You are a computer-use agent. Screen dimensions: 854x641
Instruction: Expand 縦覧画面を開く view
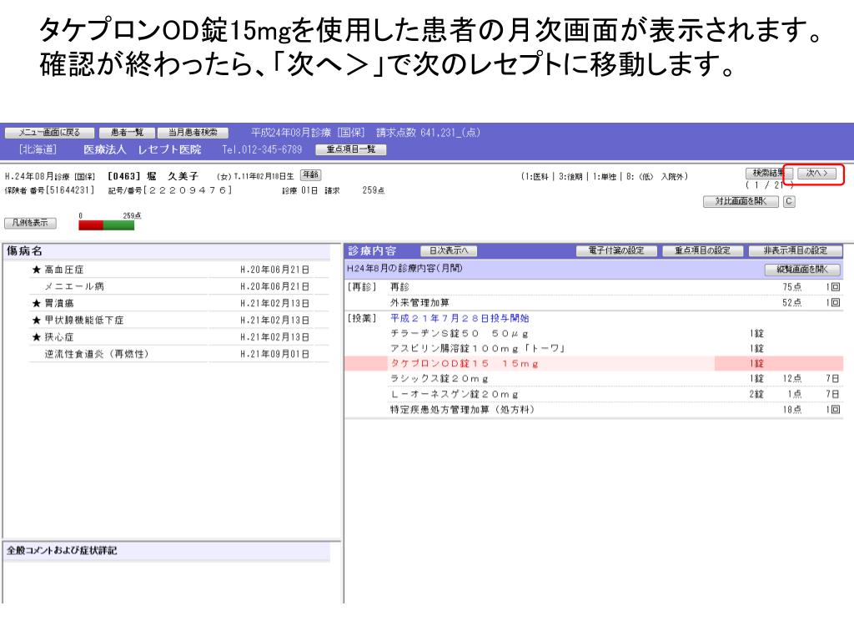[x=802, y=269]
